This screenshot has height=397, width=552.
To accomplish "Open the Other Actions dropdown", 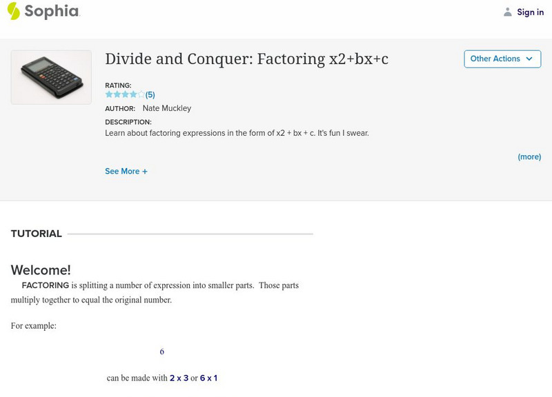I will (x=502, y=59).
